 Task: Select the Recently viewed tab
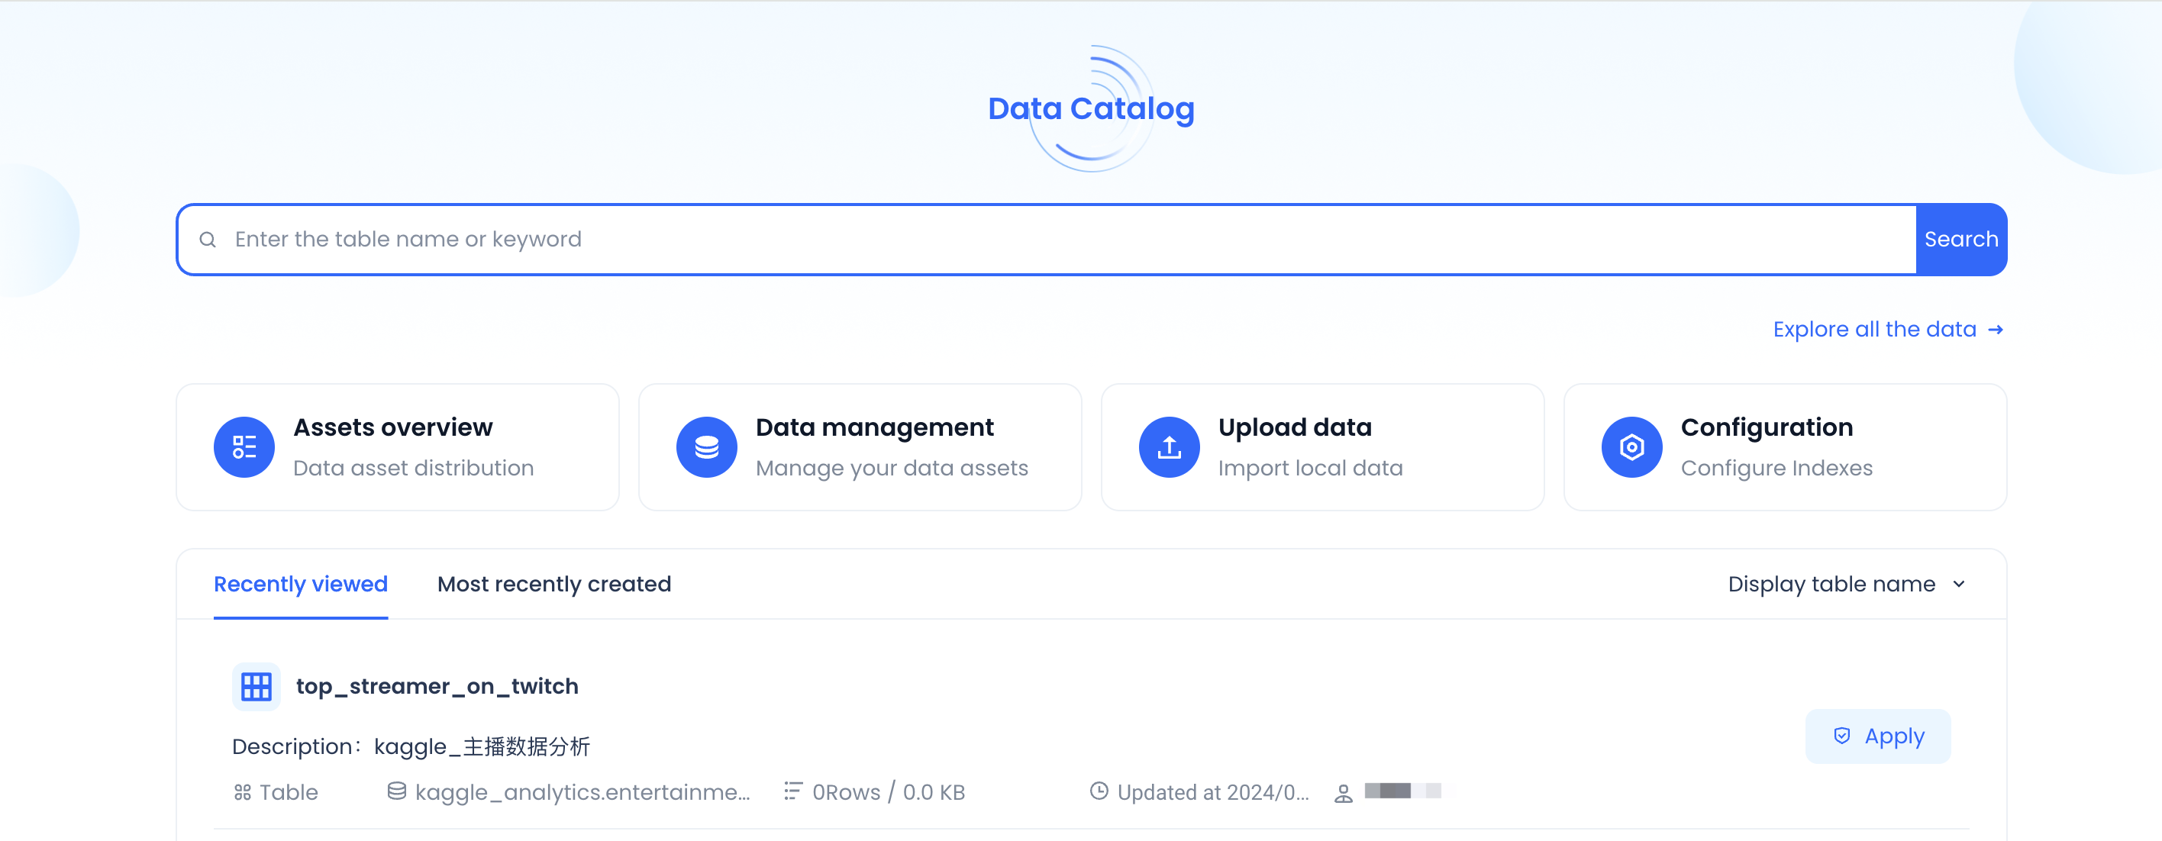(x=301, y=584)
